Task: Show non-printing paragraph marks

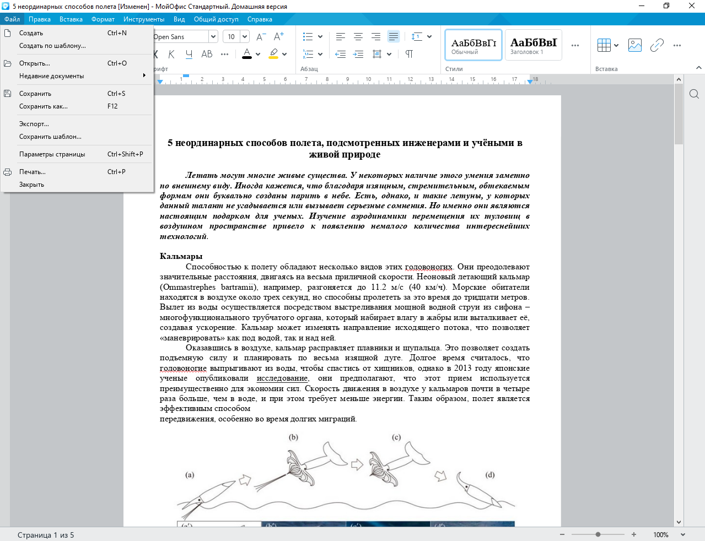Action: click(x=410, y=54)
